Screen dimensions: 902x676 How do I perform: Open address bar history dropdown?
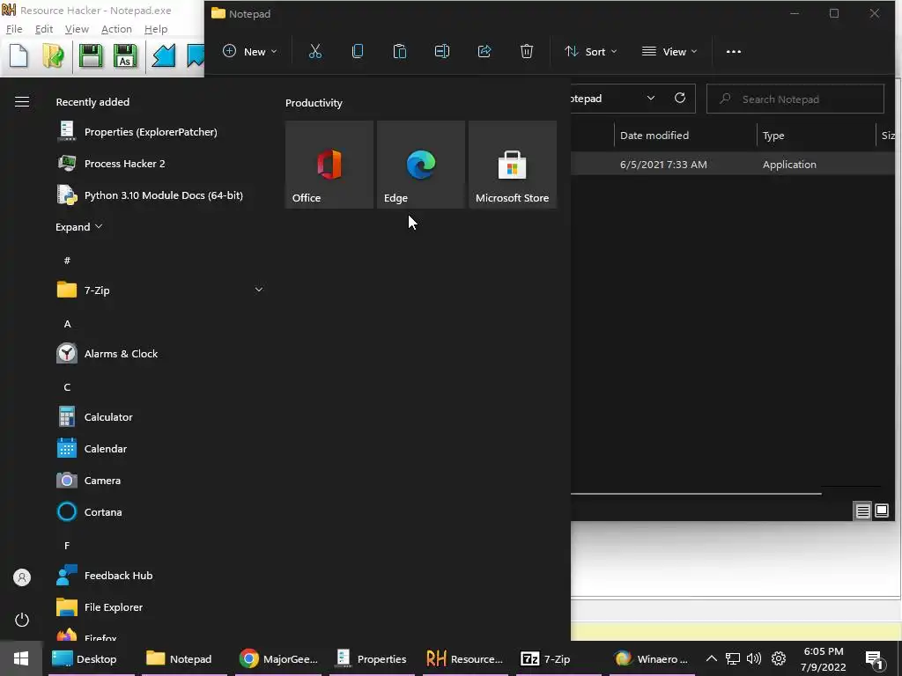[x=651, y=98]
